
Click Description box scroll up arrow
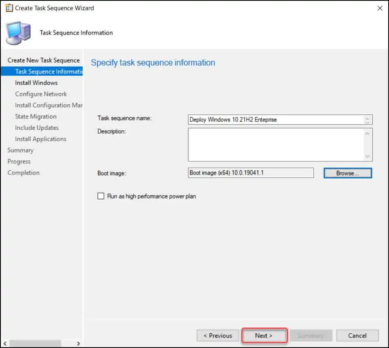coord(367,134)
